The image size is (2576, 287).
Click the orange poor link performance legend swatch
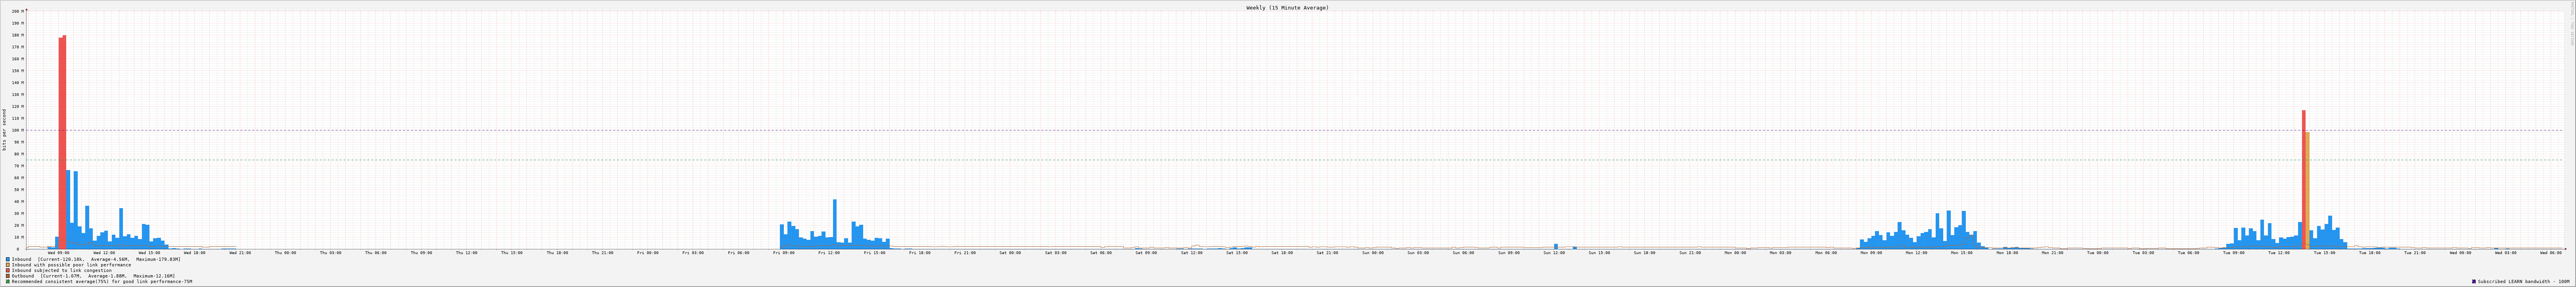coord(8,265)
